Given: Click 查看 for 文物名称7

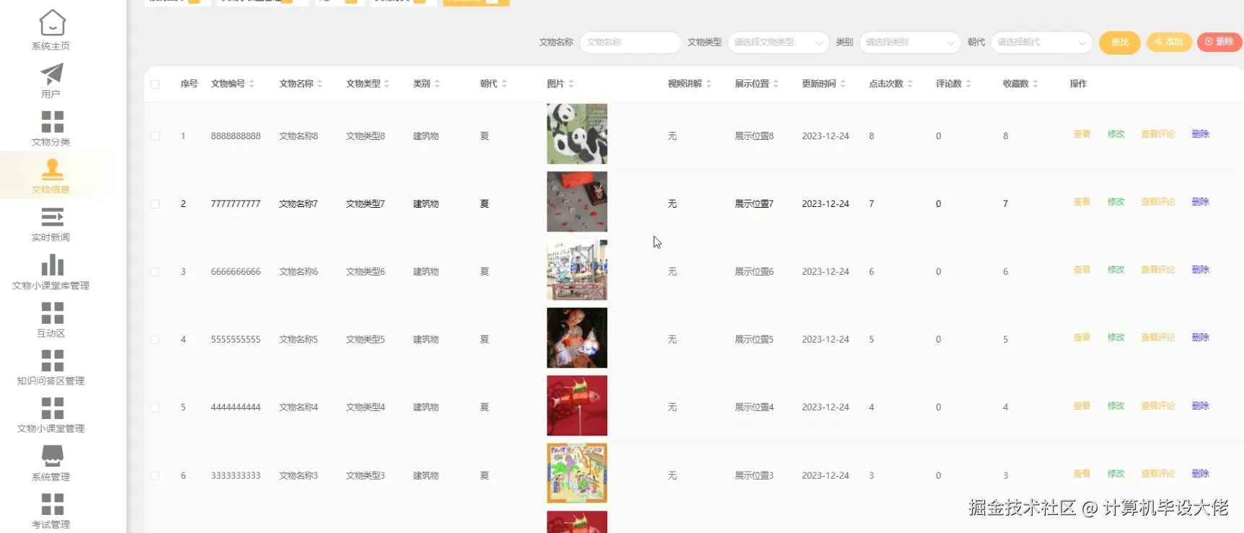Looking at the screenshot, I should click(x=1082, y=202).
